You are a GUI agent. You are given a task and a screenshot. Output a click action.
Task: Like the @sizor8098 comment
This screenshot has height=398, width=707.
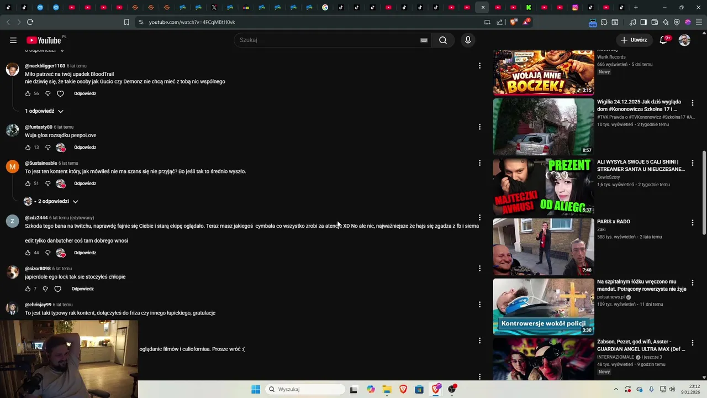(x=28, y=289)
